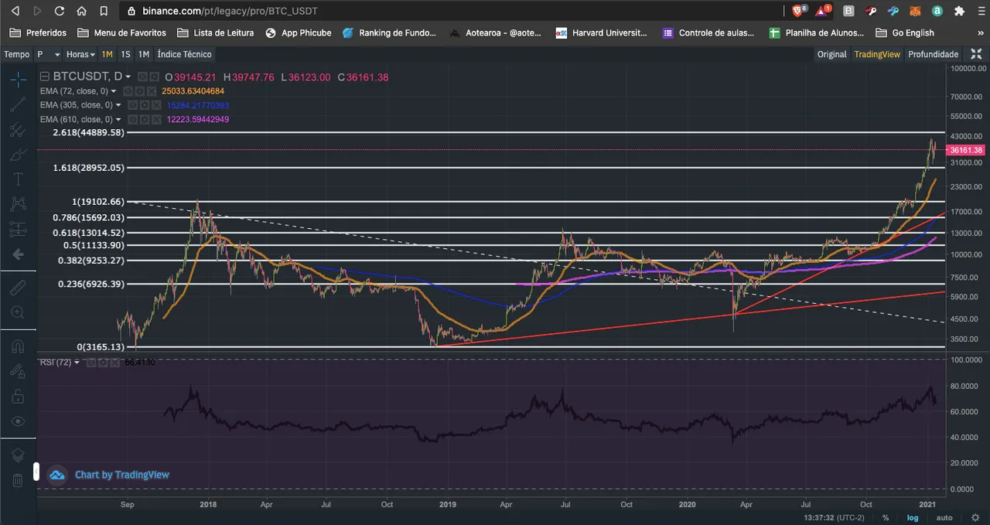This screenshot has width=990, height=525.
Task: Collapse the drawing toolbar handle
Action: coord(36,471)
